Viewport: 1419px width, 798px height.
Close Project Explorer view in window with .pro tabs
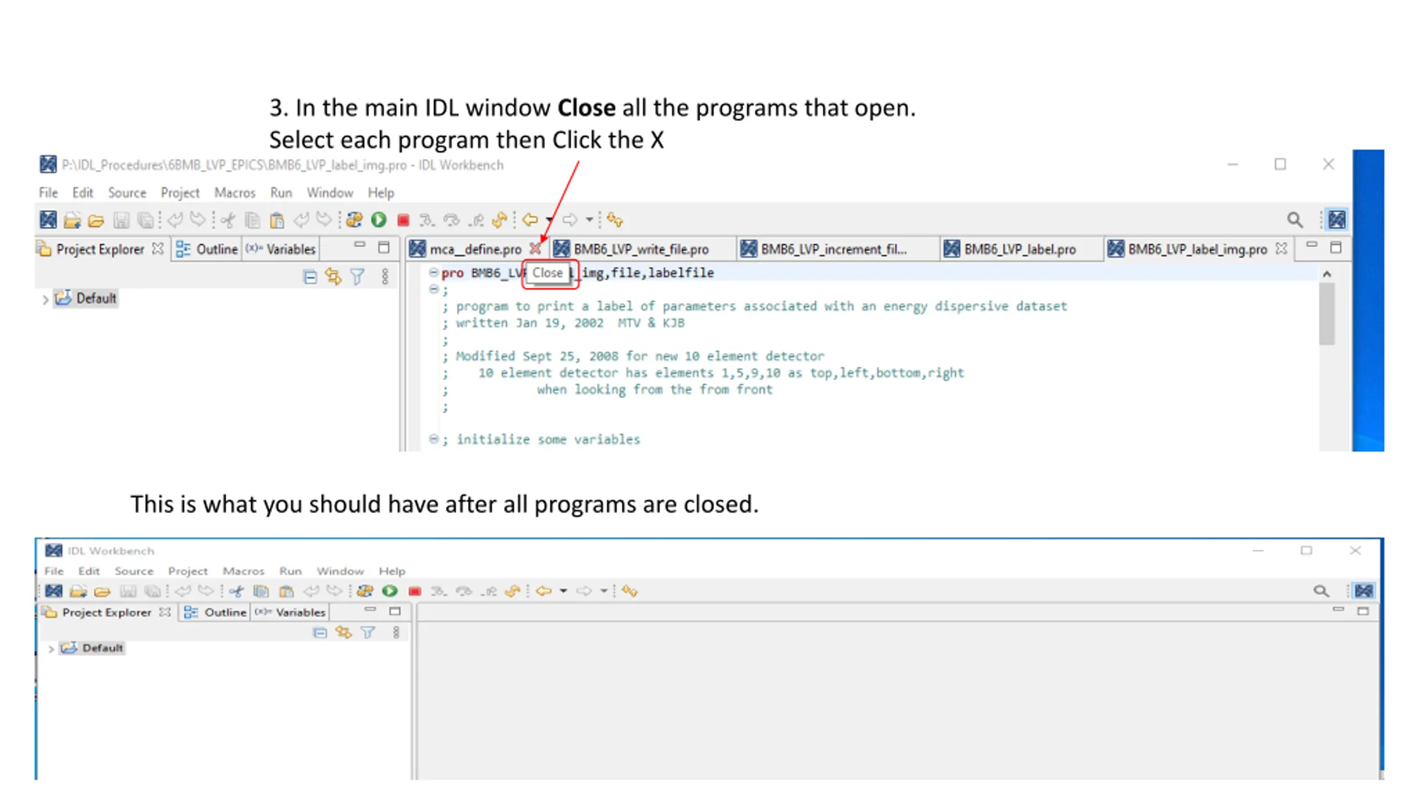coord(158,248)
